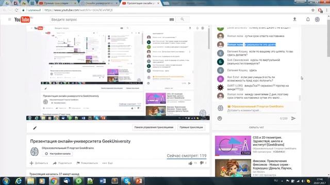
Task: Open the account avatar menu in header
Action: [x=318, y=20]
